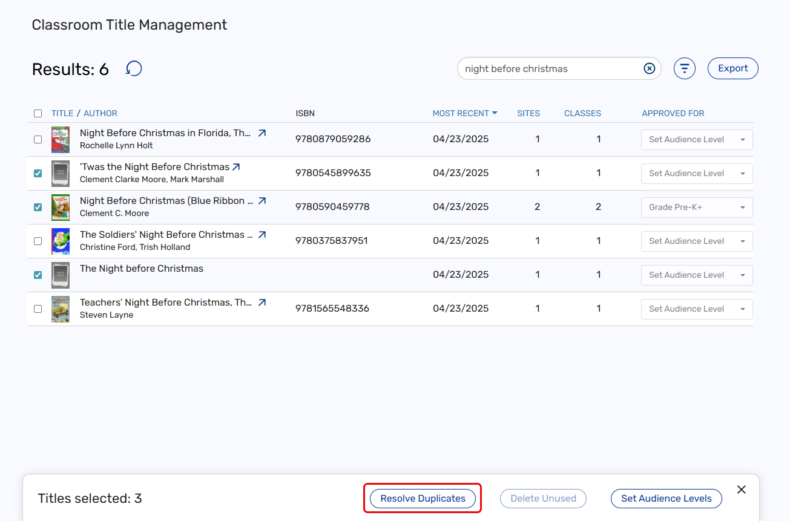This screenshot has height=521, width=790.
Task: Open audience level dropdown for Rochelle Lynn Holt title
Action: (x=697, y=139)
